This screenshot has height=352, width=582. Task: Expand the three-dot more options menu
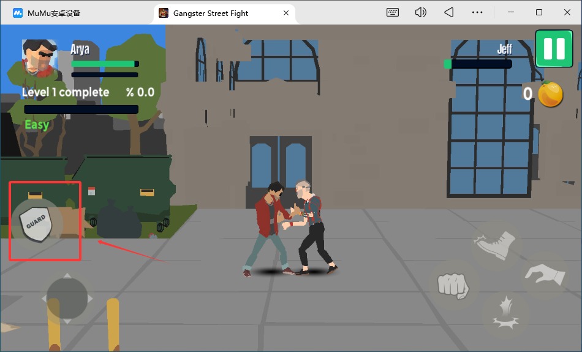477,12
